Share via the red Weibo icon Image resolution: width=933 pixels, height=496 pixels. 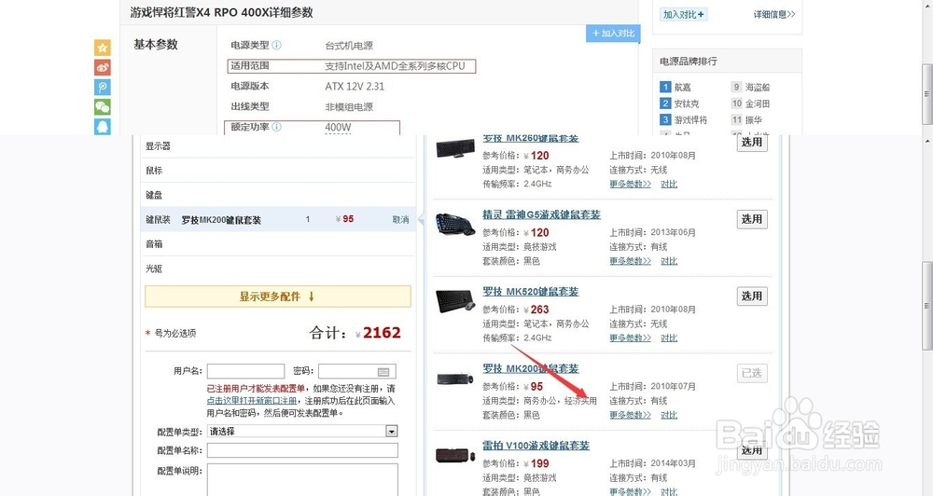(103, 67)
